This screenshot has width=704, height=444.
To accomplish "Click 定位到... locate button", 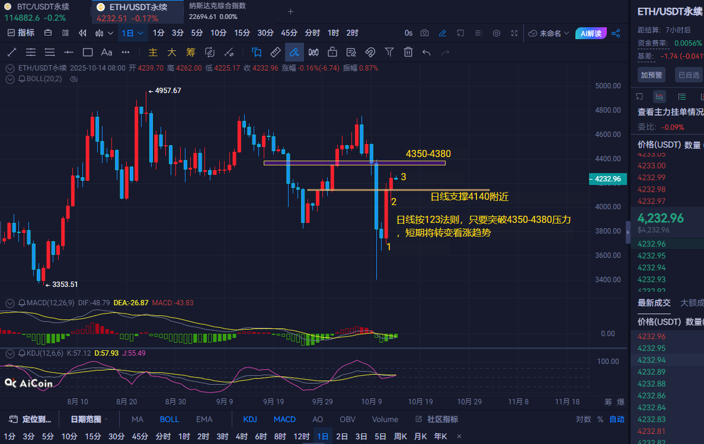I will click(30, 419).
